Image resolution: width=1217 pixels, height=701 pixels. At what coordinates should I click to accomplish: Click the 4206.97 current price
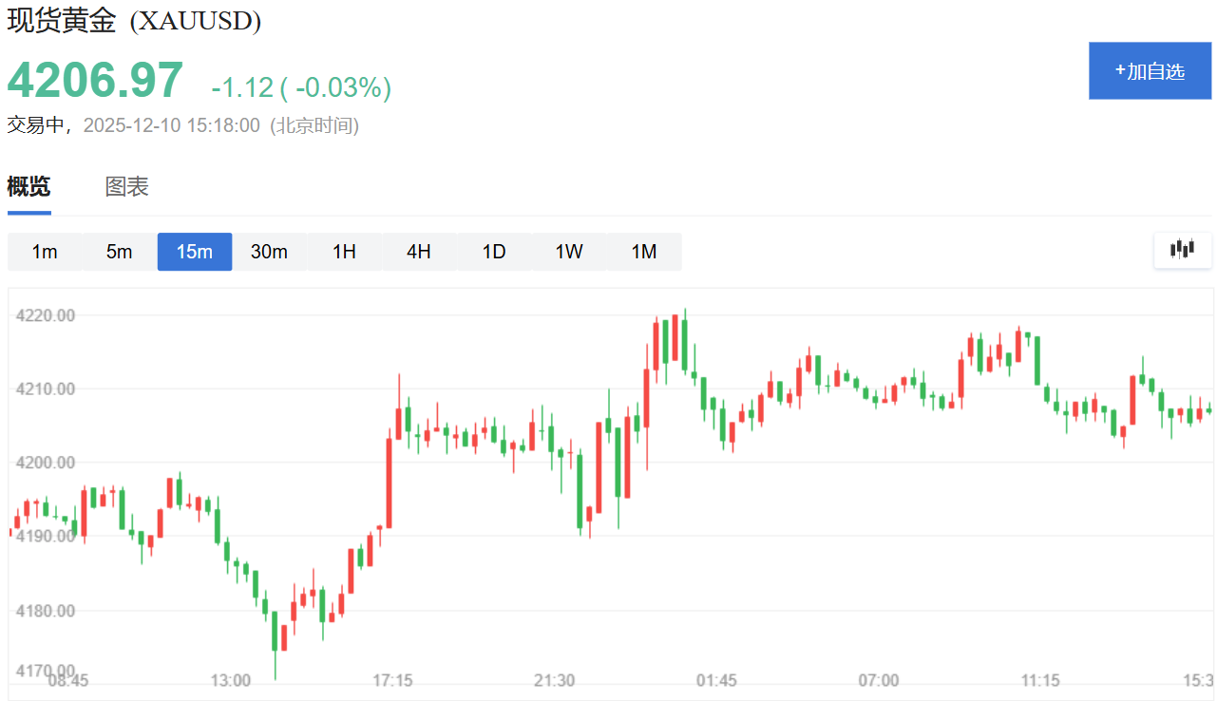point(95,81)
